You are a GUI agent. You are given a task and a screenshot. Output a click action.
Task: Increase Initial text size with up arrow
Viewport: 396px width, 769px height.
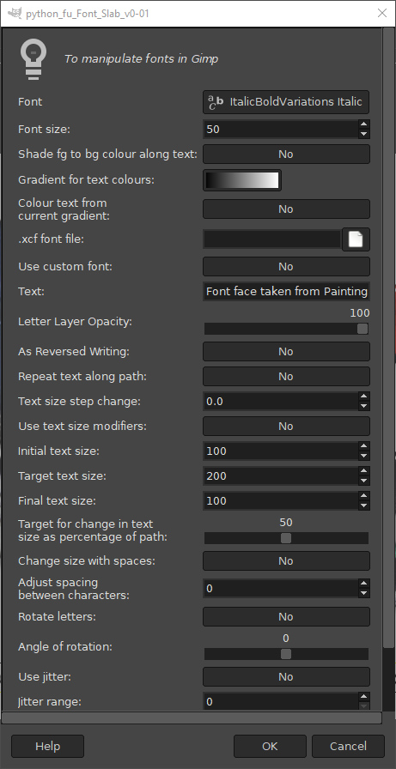pyautogui.click(x=363, y=446)
